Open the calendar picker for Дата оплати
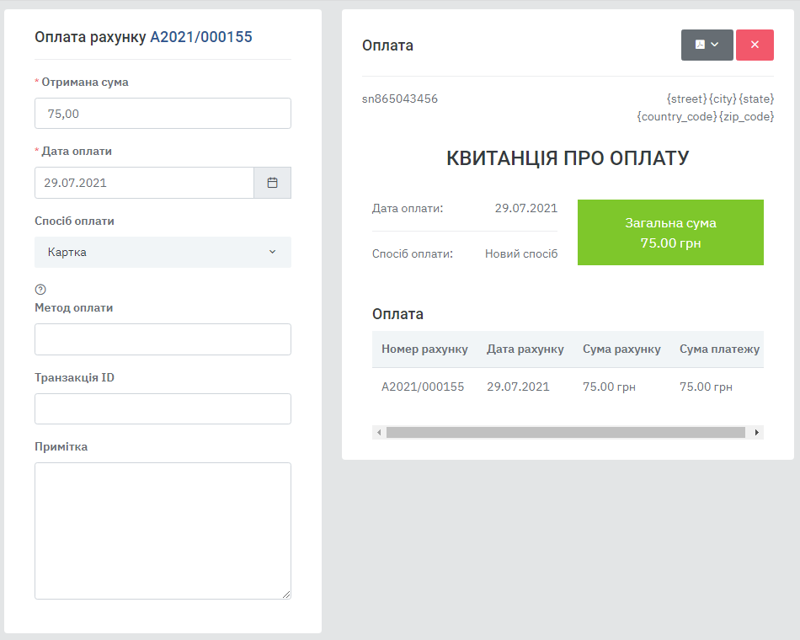The width and height of the screenshot is (800, 640). tap(272, 183)
